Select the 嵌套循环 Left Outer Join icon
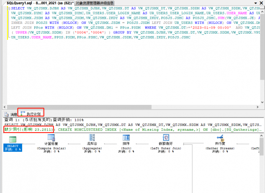The image size is (265, 193). point(166,138)
